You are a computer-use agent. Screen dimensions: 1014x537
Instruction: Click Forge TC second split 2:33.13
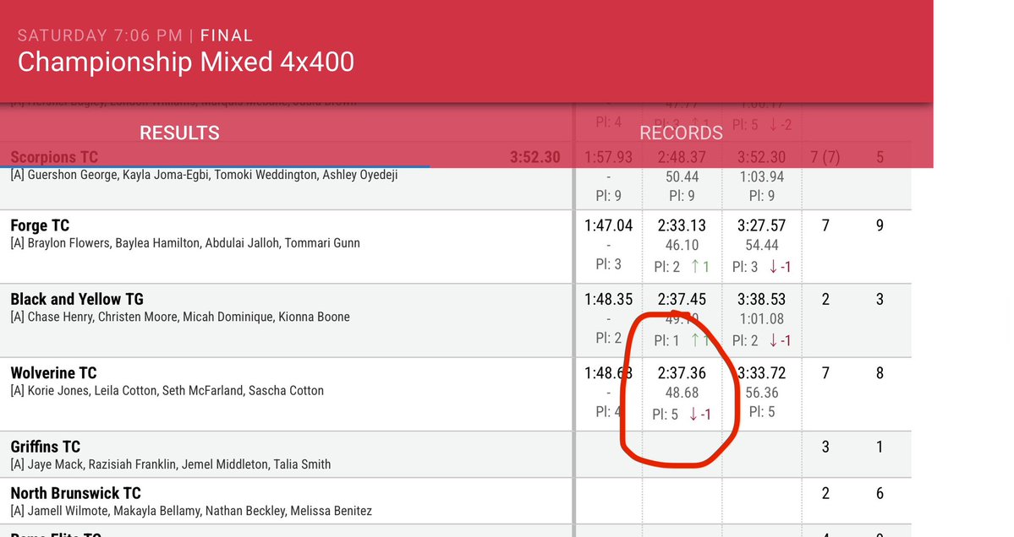682,225
